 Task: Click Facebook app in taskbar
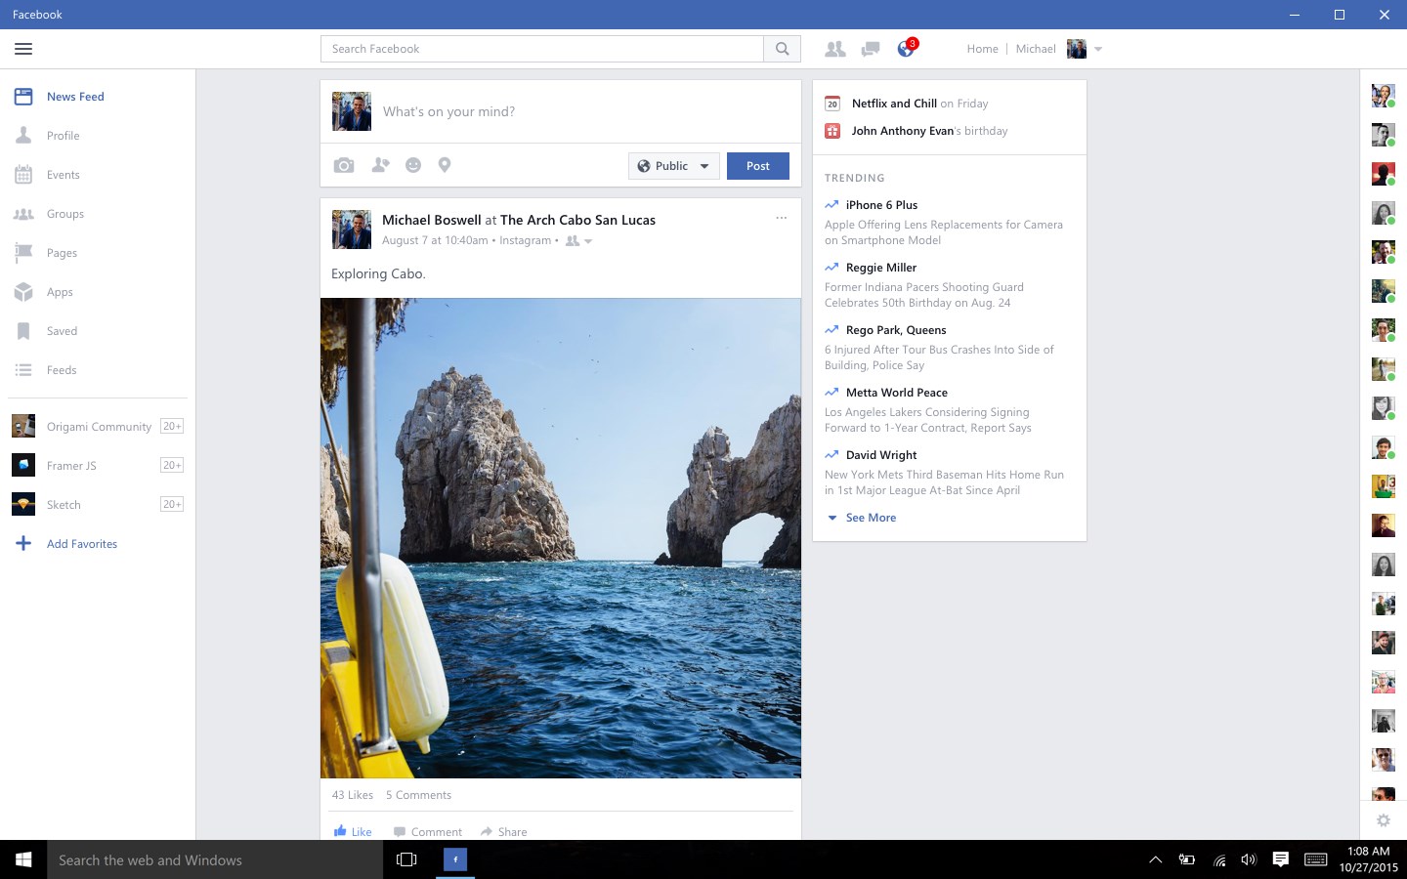(455, 859)
